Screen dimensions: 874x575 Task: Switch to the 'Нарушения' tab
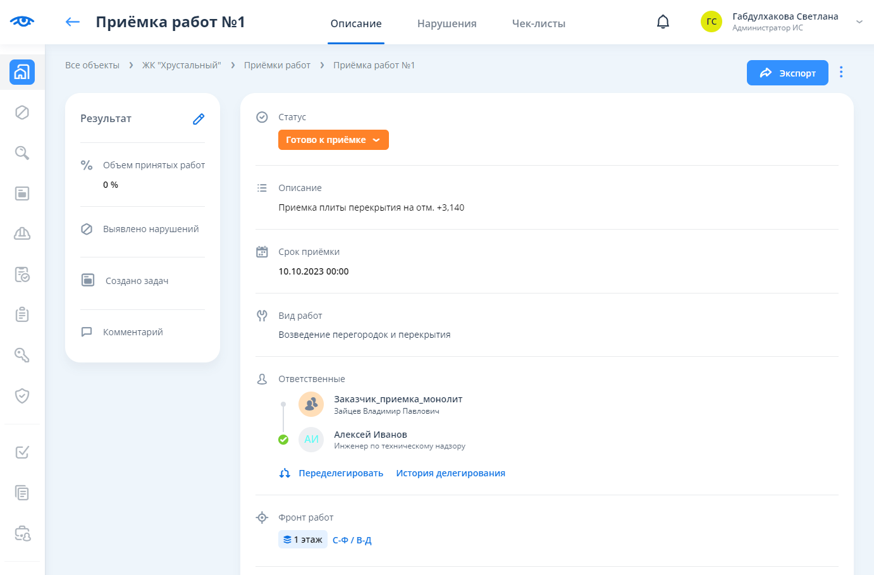(446, 23)
